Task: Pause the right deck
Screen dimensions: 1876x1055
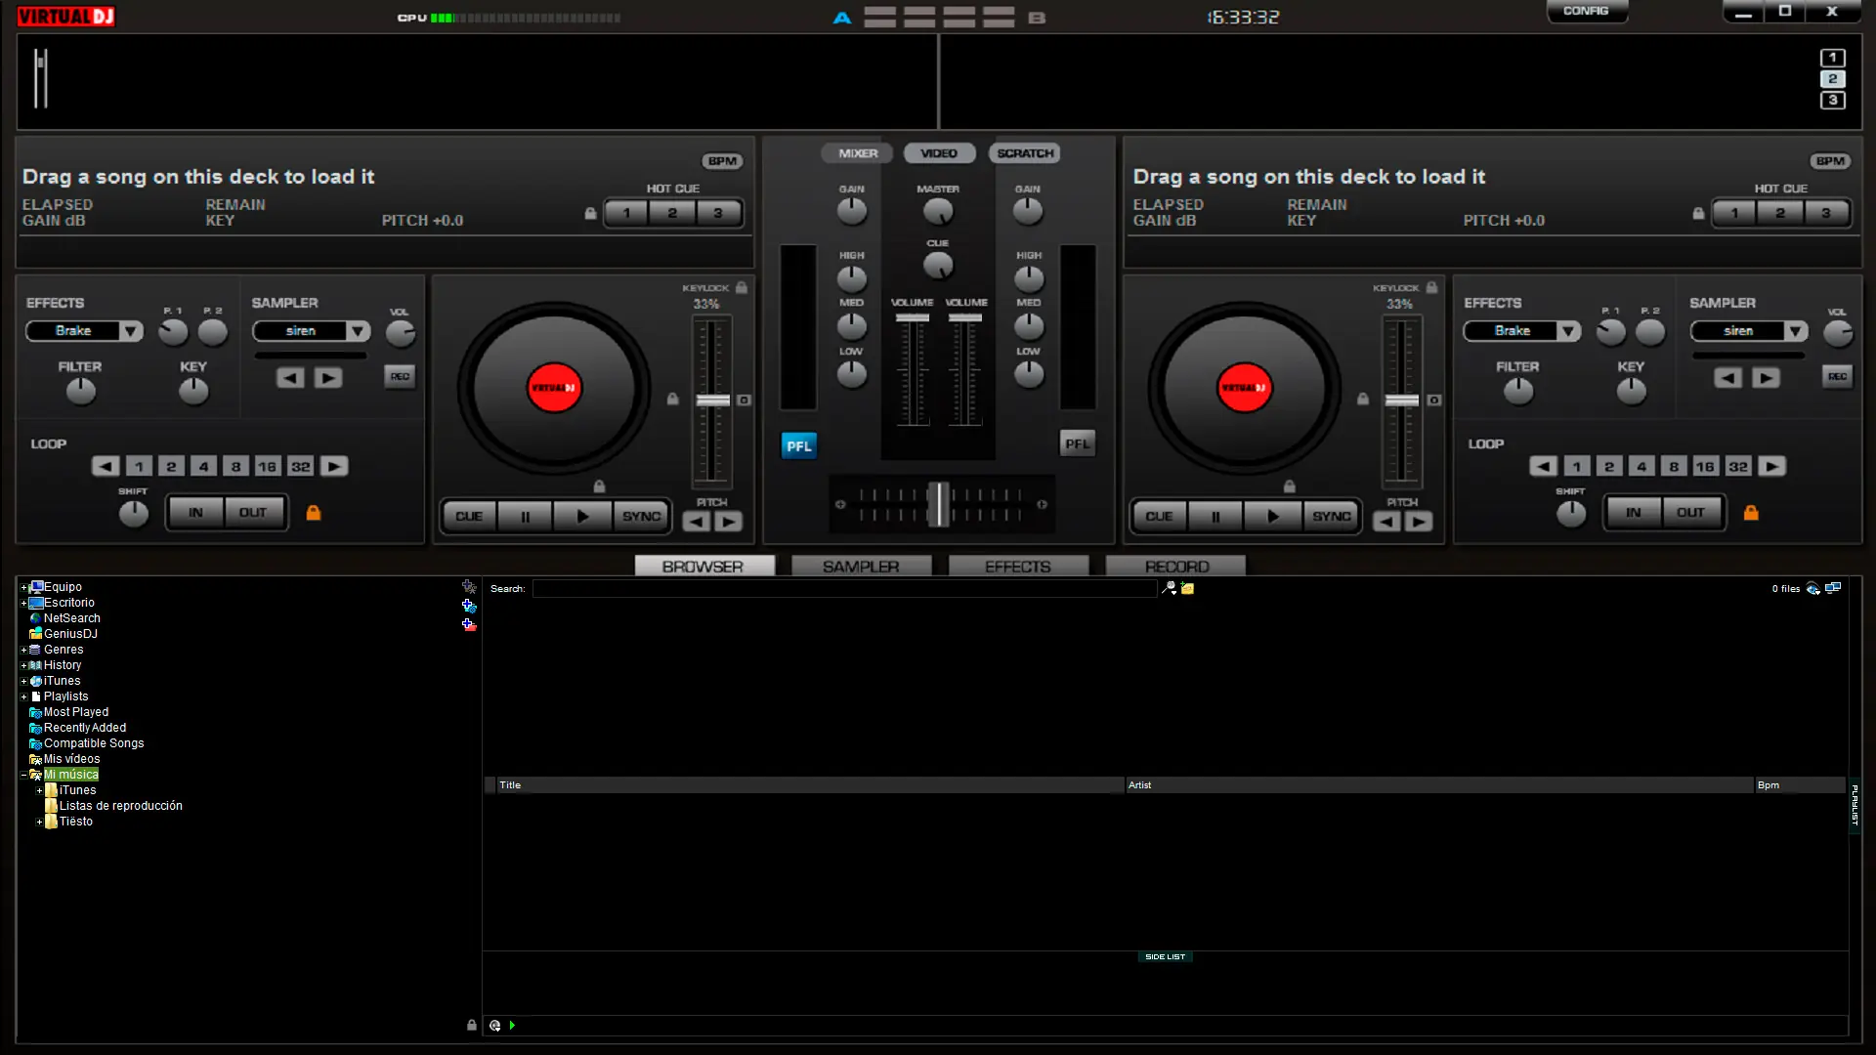Action: pyautogui.click(x=1215, y=517)
